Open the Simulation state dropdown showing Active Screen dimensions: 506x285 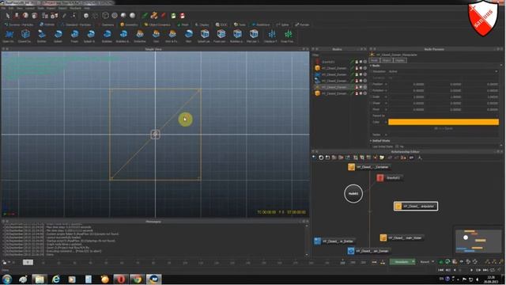pos(443,71)
